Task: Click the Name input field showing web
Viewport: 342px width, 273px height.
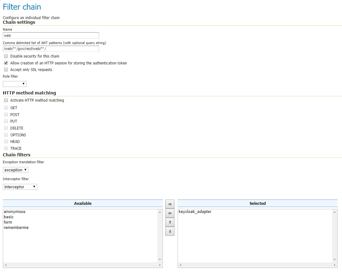Action: [51, 35]
